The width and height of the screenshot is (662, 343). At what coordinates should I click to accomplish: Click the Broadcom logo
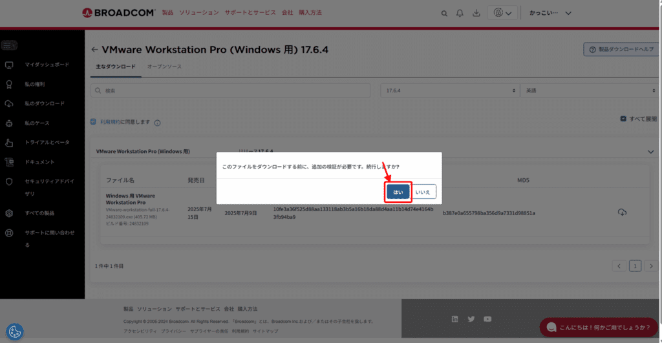coord(119,13)
